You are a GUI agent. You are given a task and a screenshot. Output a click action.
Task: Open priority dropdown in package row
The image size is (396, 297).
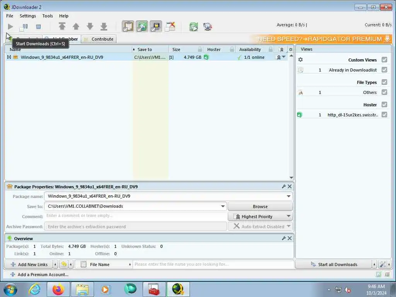pos(284,57)
